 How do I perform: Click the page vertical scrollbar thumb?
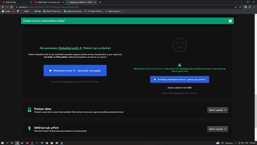tap(256, 111)
